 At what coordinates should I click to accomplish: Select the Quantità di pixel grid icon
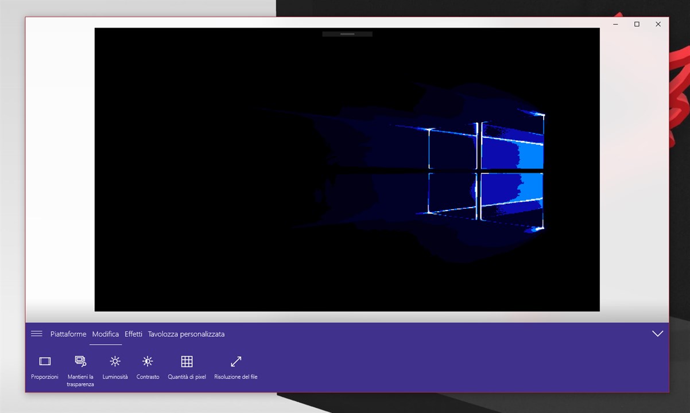click(x=187, y=361)
